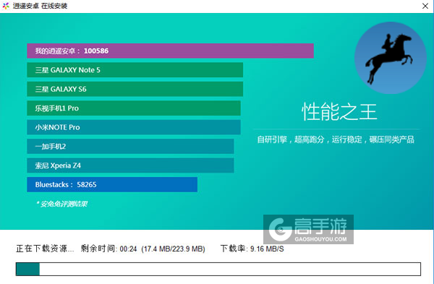Select the 小米NOTE Pro bar
This screenshot has width=434, height=284.
coord(134,127)
